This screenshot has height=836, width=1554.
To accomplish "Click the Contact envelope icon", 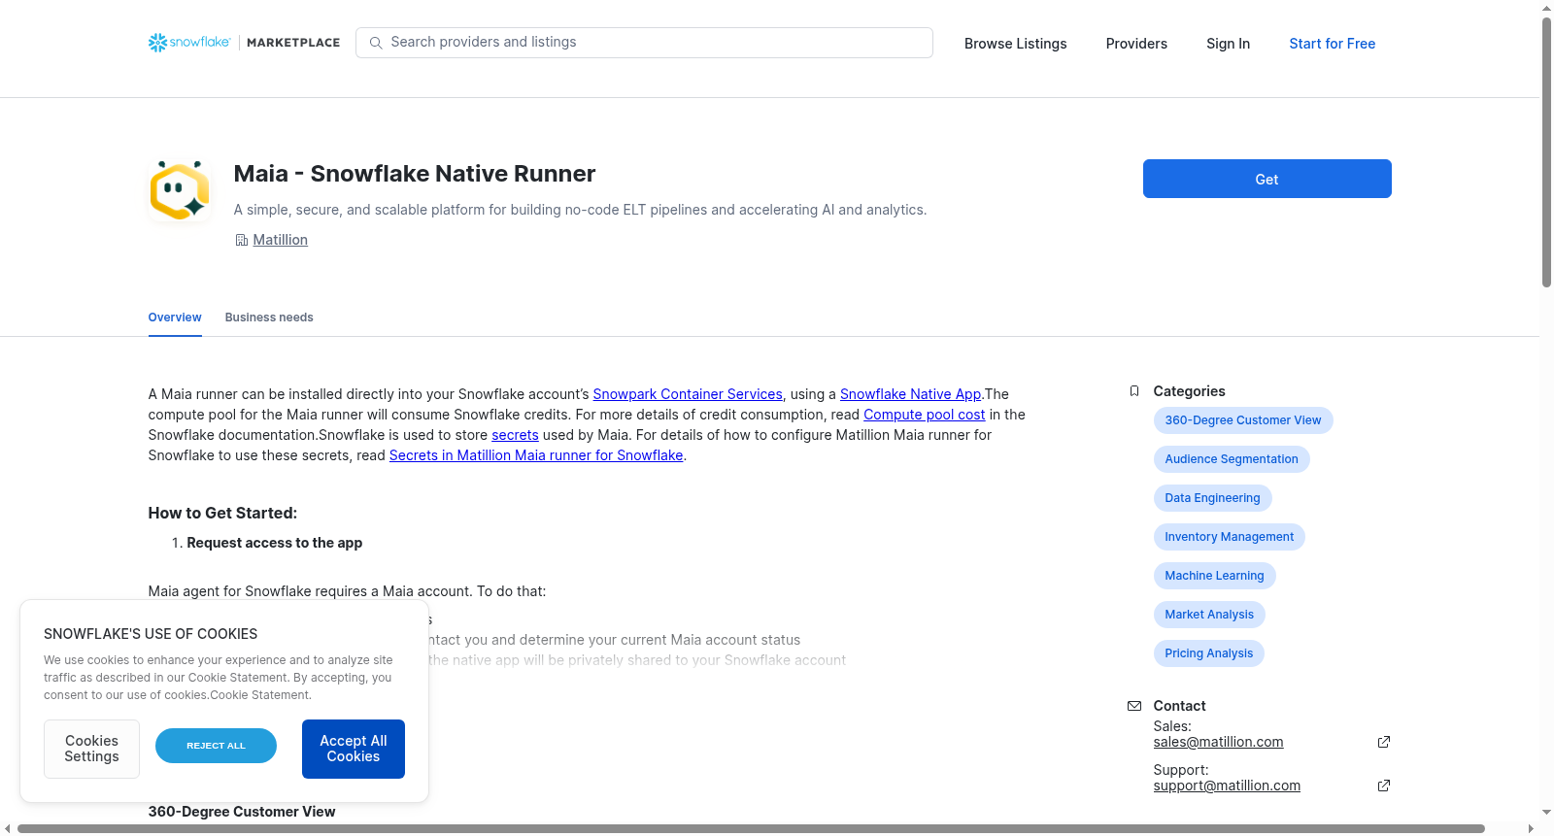I will tap(1134, 706).
